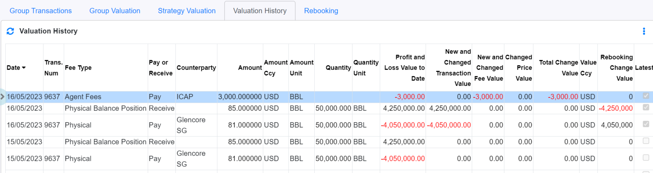
Task: Click the Counterparty column header
Action: tap(196, 67)
